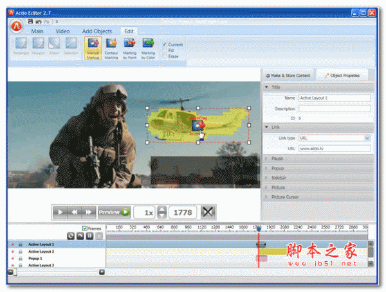Enable the Fill option
The image size is (386, 292).
pyautogui.click(x=168, y=50)
